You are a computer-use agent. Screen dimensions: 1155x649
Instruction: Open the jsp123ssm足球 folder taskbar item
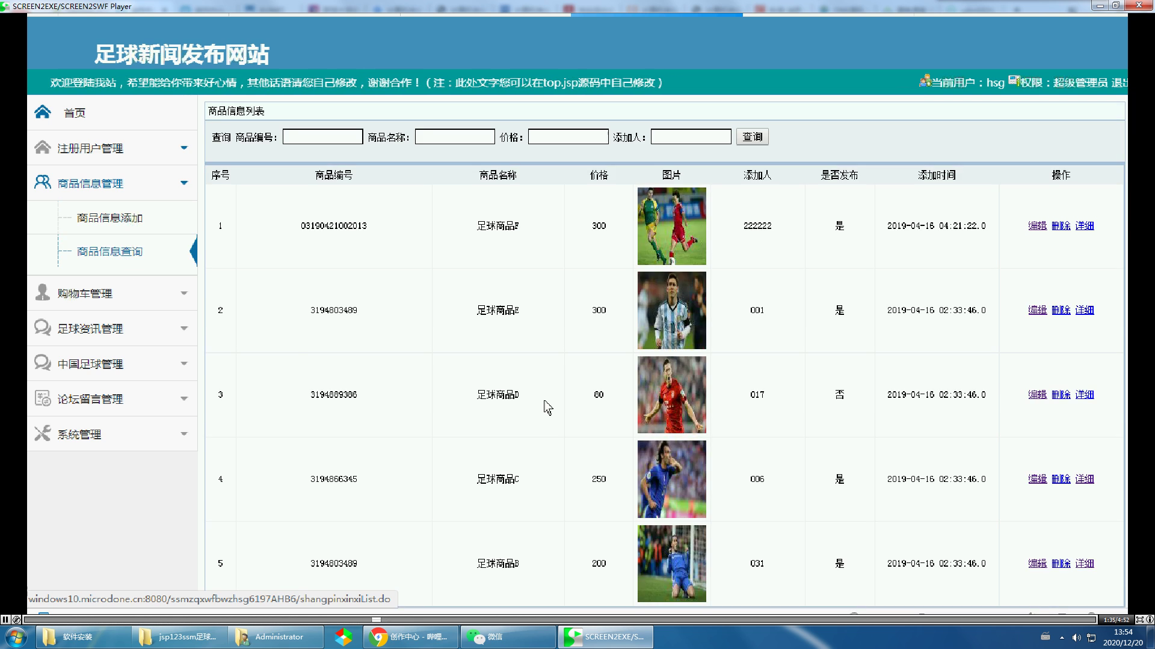179,637
